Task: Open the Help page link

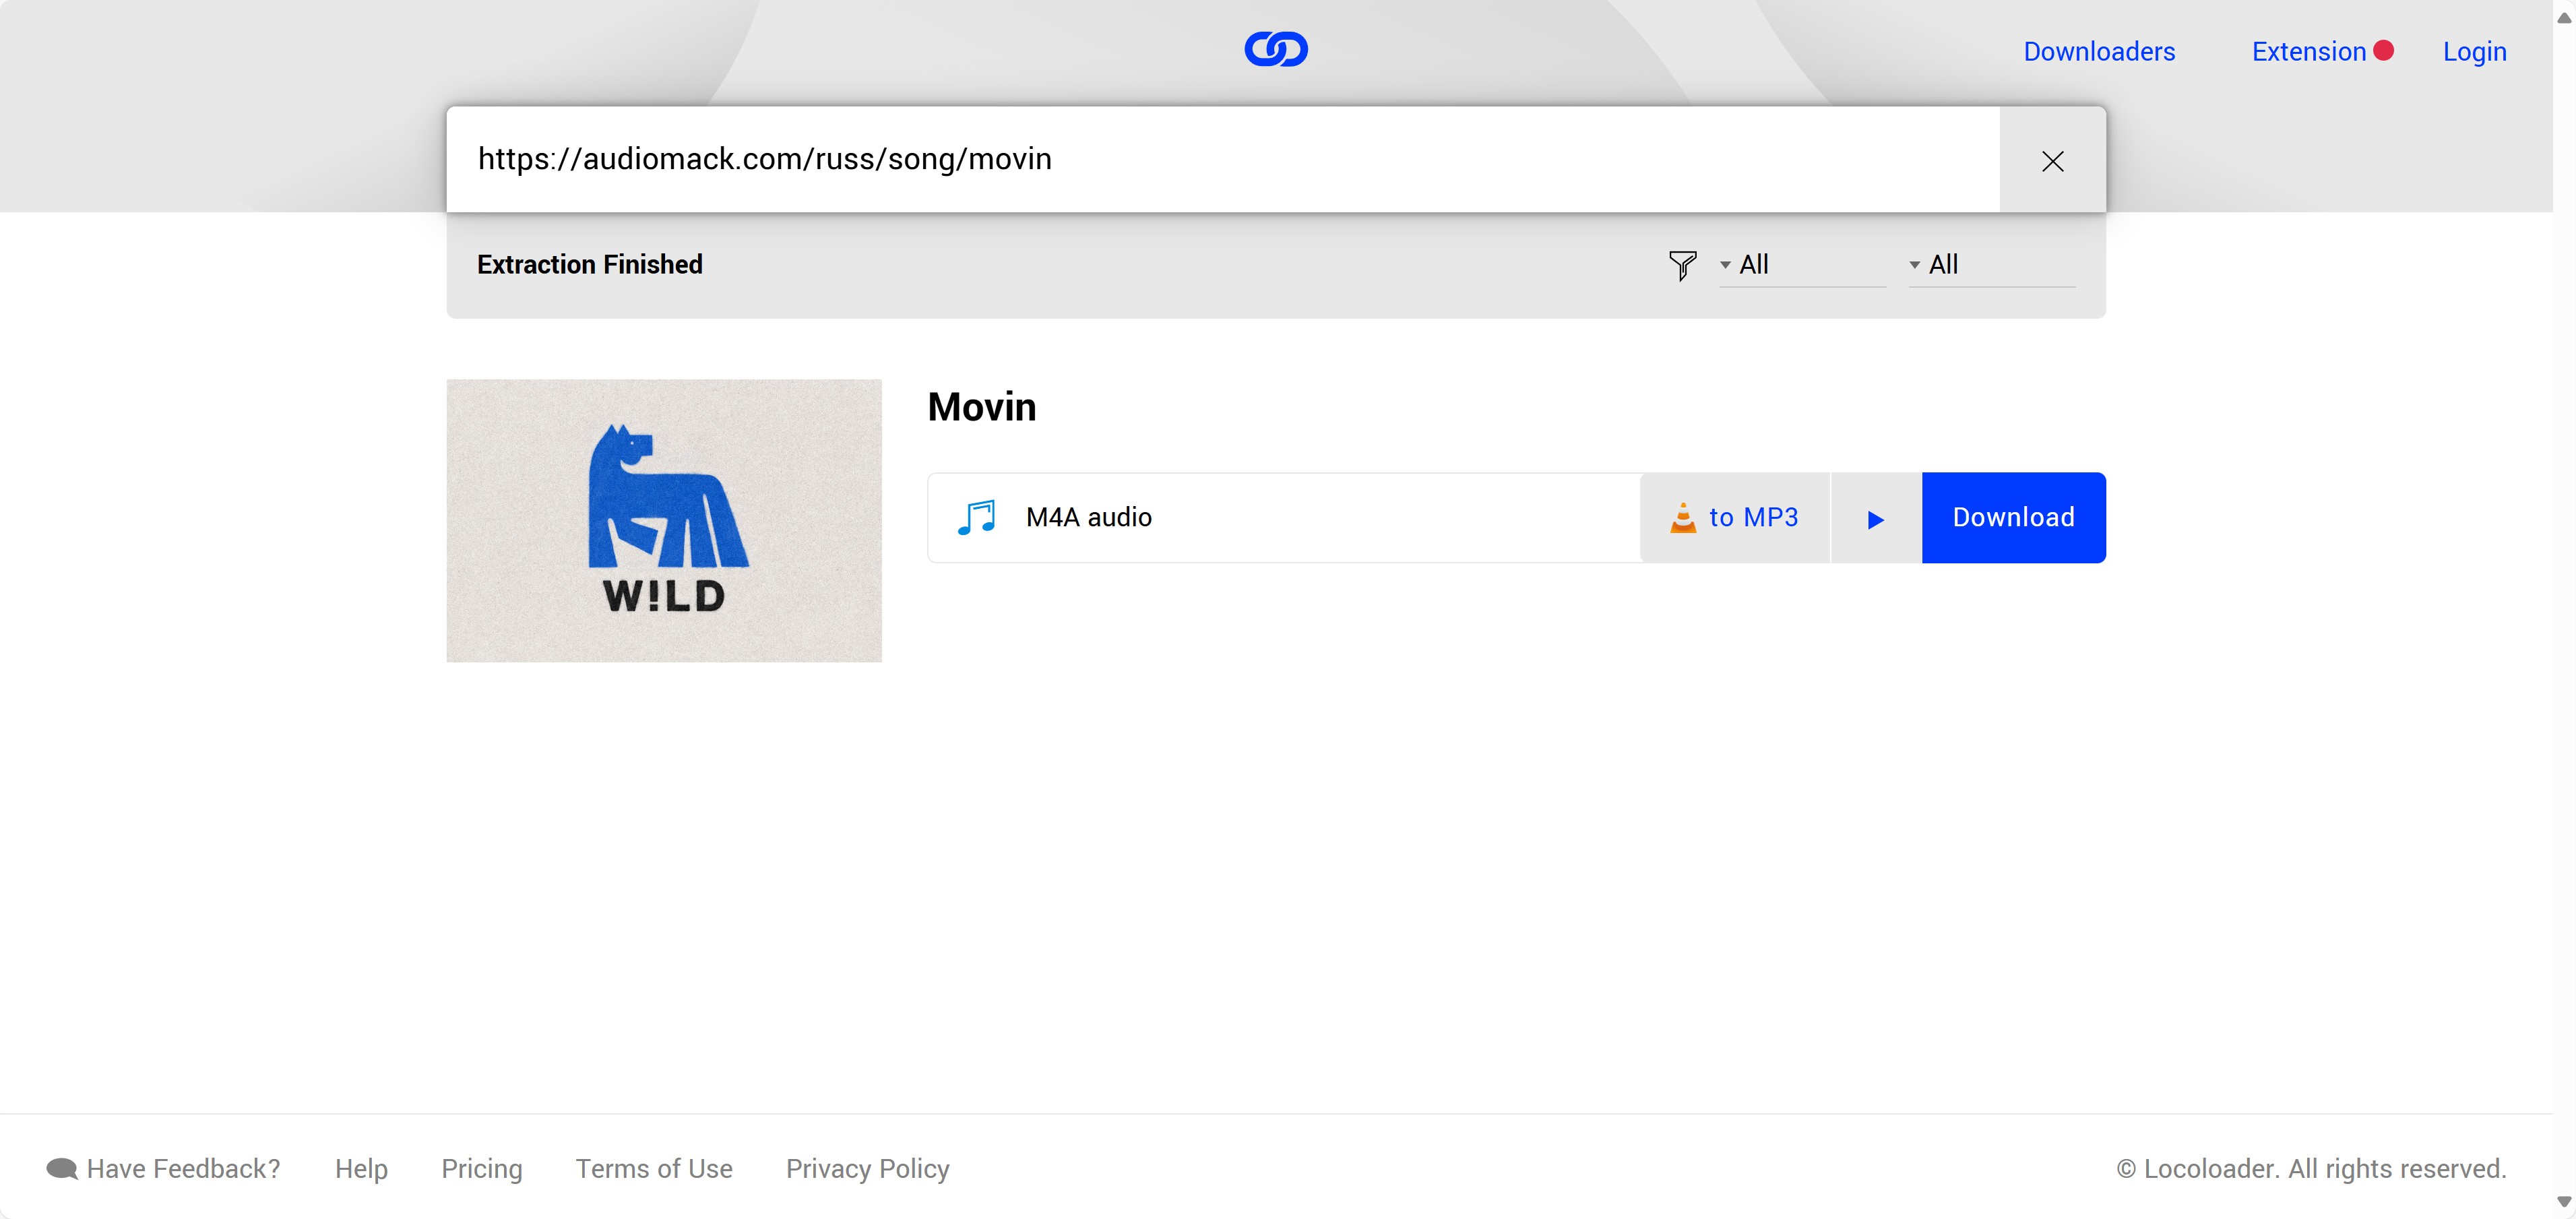Action: pyautogui.click(x=361, y=1168)
